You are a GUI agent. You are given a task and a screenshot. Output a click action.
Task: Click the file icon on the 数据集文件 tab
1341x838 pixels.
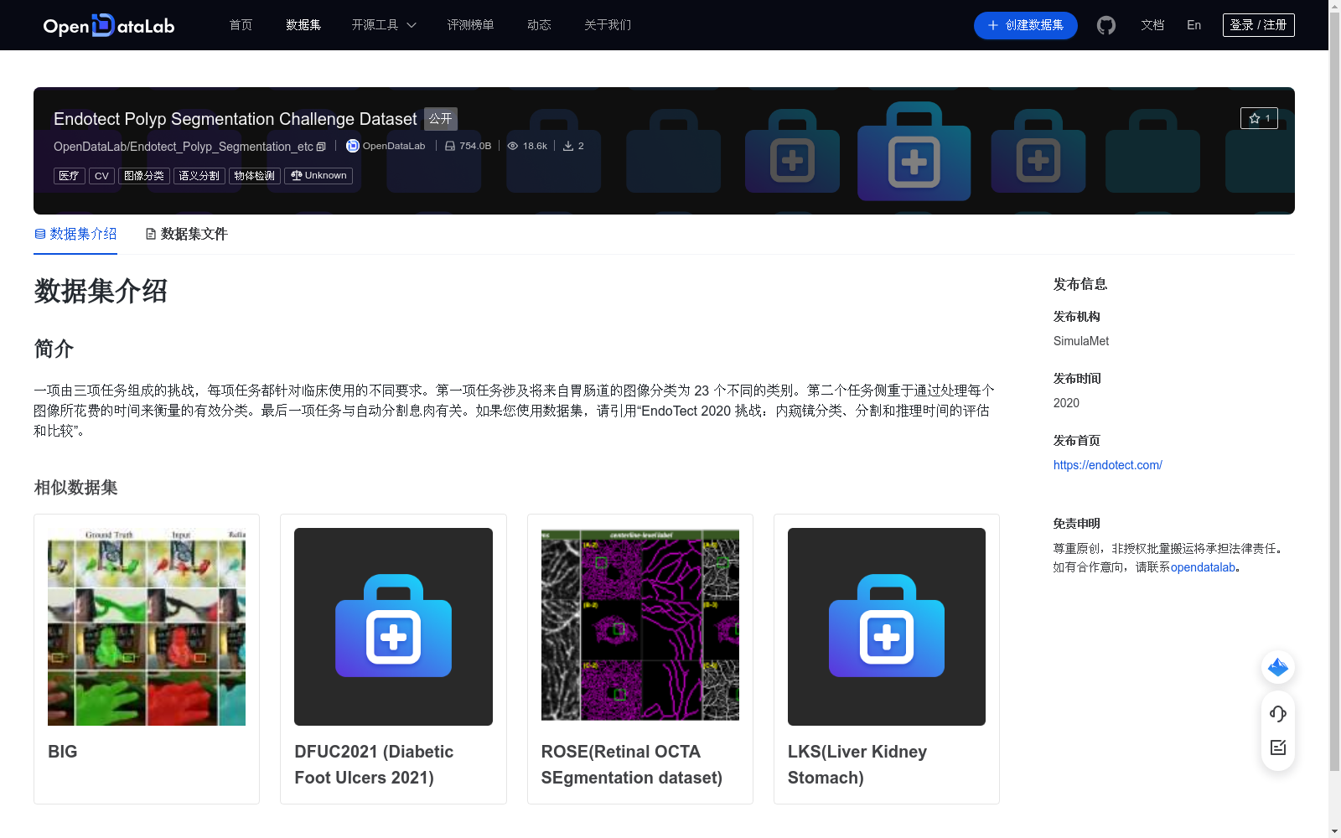tap(151, 234)
